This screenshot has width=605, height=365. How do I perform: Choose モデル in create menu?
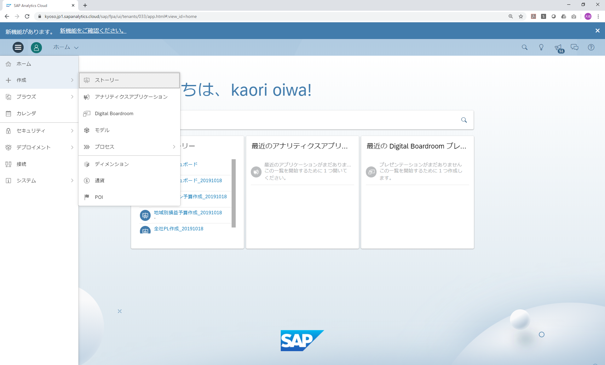click(x=129, y=130)
